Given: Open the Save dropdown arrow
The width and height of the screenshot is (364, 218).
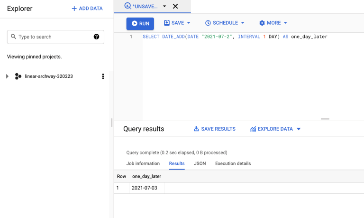Looking at the screenshot, I should pyautogui.click(x=188, y=23).
